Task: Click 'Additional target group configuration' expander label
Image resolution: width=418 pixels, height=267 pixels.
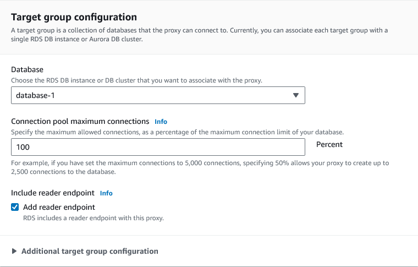Action: tap(90, 251)
